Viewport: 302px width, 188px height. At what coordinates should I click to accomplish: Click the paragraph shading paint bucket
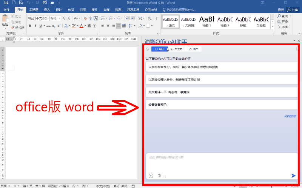140,26
